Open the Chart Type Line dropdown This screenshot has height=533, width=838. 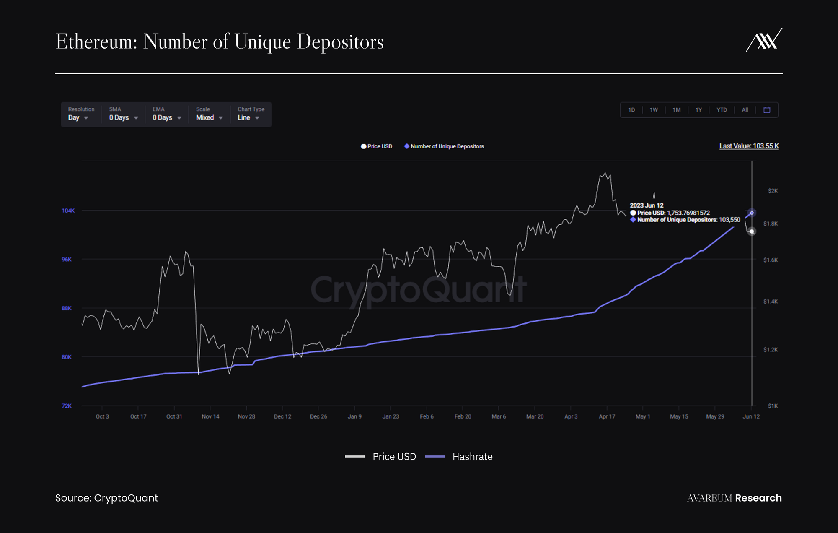[x=248, y=118]
